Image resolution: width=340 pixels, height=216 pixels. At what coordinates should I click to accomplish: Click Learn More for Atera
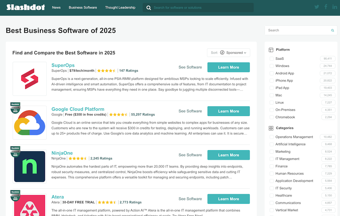coord(229,199)
